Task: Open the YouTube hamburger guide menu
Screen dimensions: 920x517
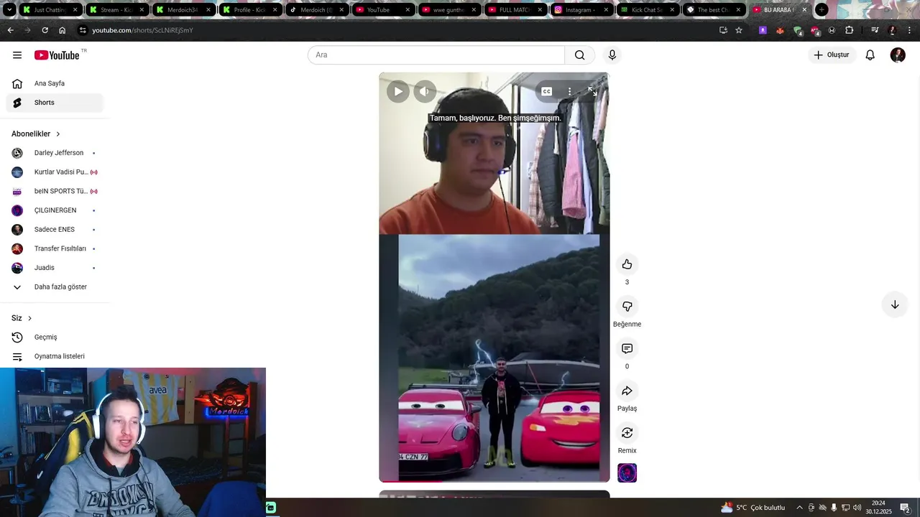Action: click(x=17, y=55)
